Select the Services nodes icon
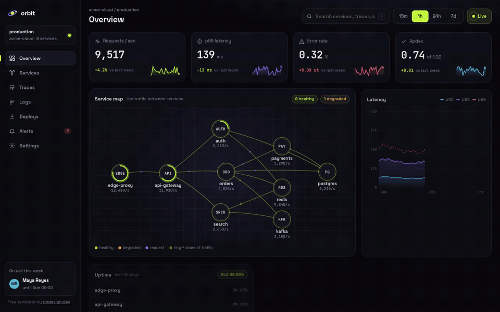Viewport: 500px width, 312px height. click(12, 73)
